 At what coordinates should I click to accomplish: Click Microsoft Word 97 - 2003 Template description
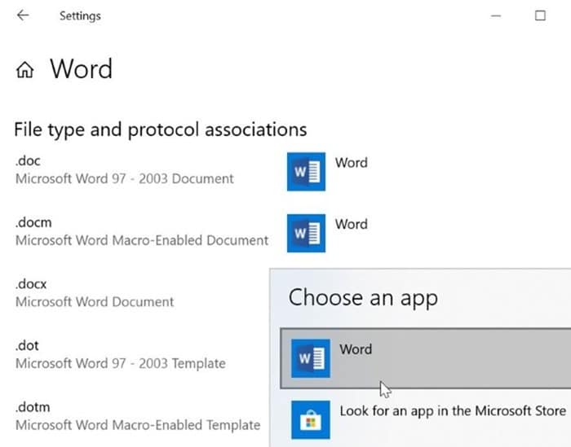click(x=121, y=363)
